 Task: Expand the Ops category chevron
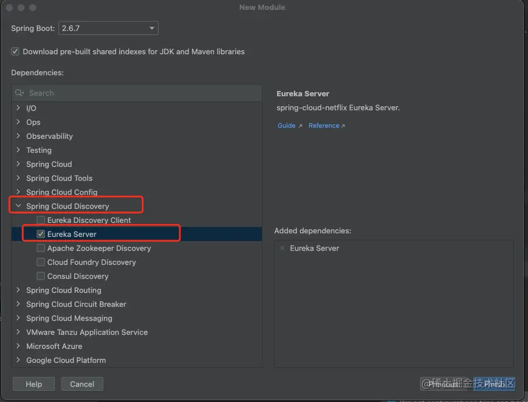coord(18,122)
